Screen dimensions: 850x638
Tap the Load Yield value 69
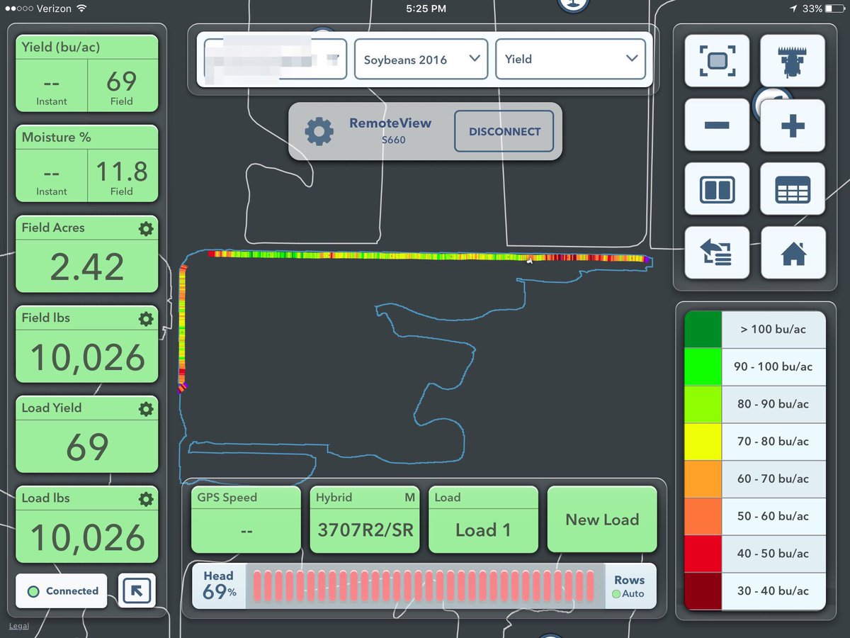87,447
